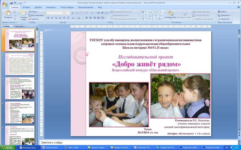Select the five-point star shape in gallery
The height and width of the screenshot is (150, 241).
click(160, 19)
